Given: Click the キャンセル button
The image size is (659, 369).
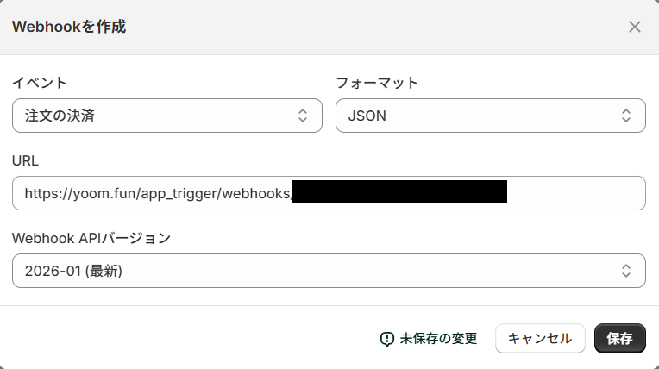Looking at the screenshot, I should 540,339.
